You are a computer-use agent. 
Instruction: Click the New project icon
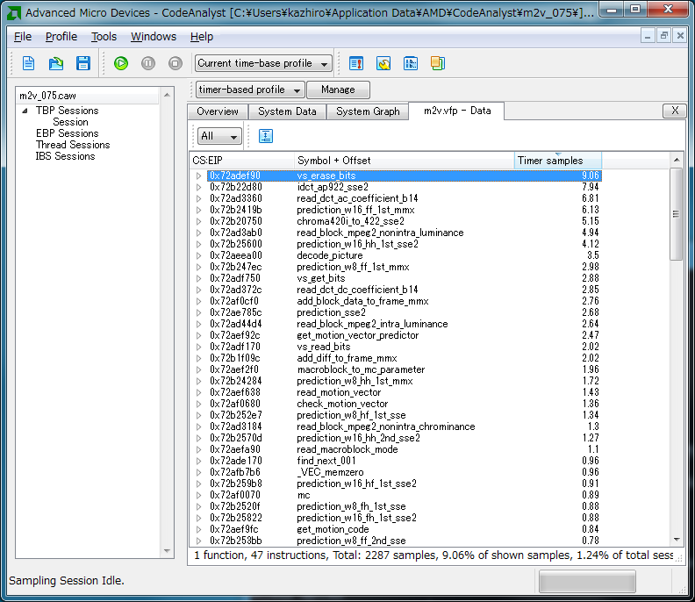point(29,63)
